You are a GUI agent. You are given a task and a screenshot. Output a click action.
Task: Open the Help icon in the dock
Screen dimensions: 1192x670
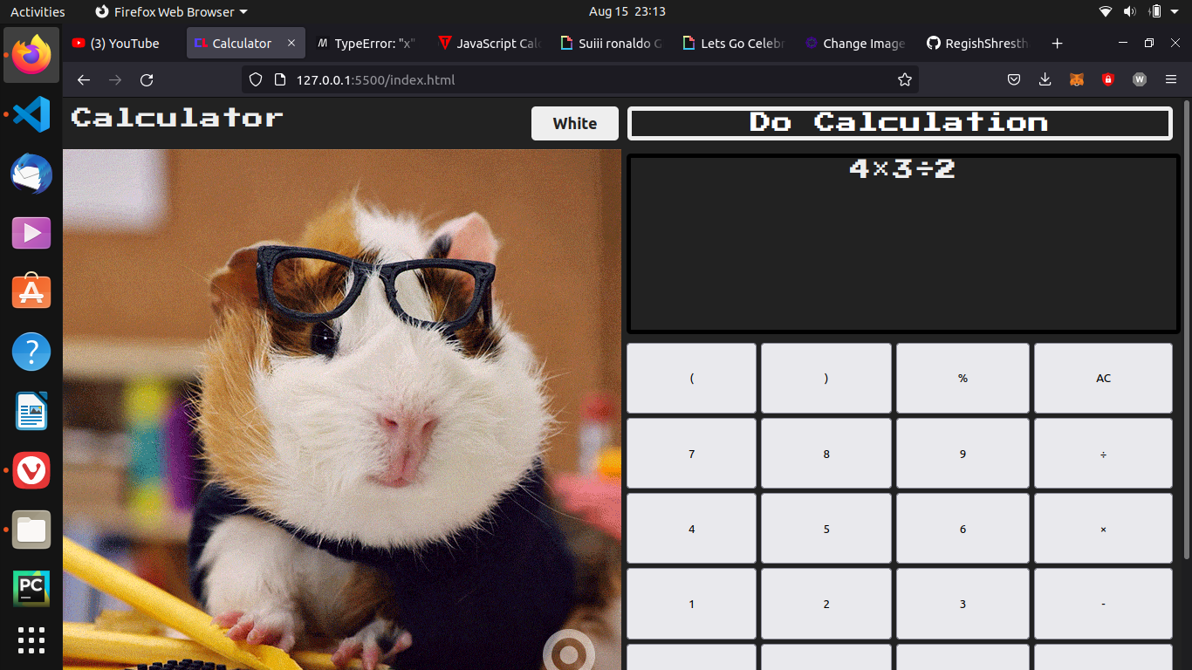(x=31, y=352)
